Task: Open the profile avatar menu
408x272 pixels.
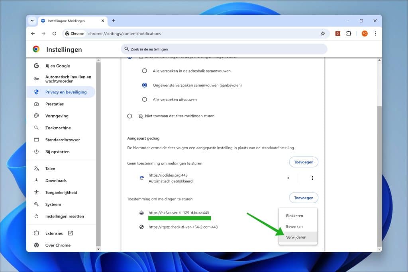Action: (x=365, y=33)
